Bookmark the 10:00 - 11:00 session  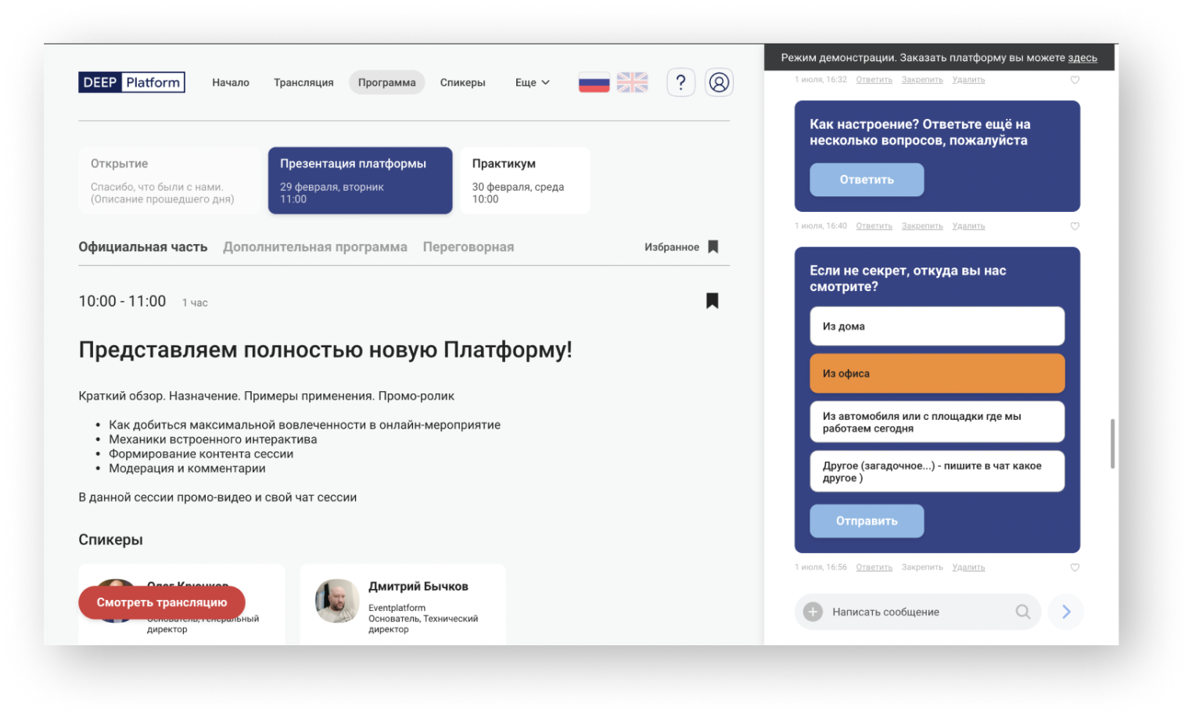pyautogui.click(x=712, y=300)
